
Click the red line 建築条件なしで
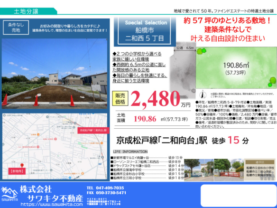(x=228, y=29)
